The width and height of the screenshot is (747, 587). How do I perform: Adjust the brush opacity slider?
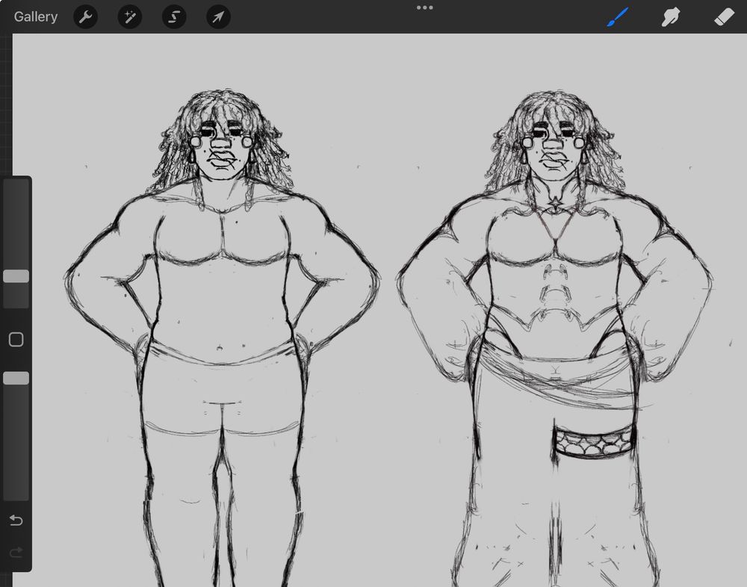[16, 378]
